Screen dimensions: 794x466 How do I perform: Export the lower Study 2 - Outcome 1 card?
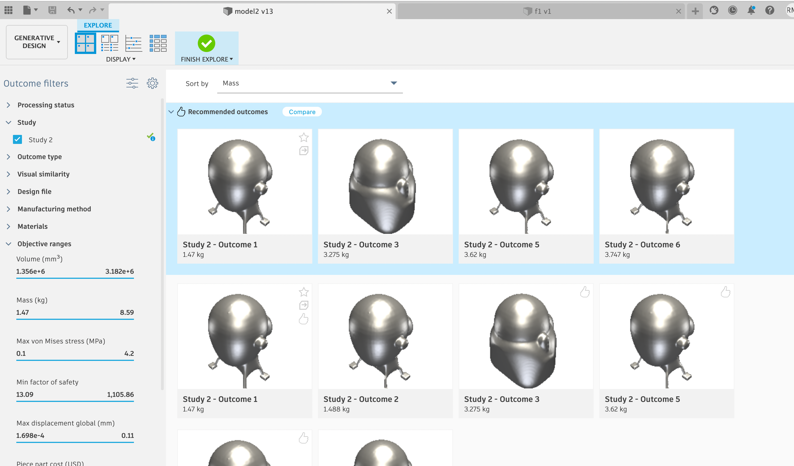304,305
